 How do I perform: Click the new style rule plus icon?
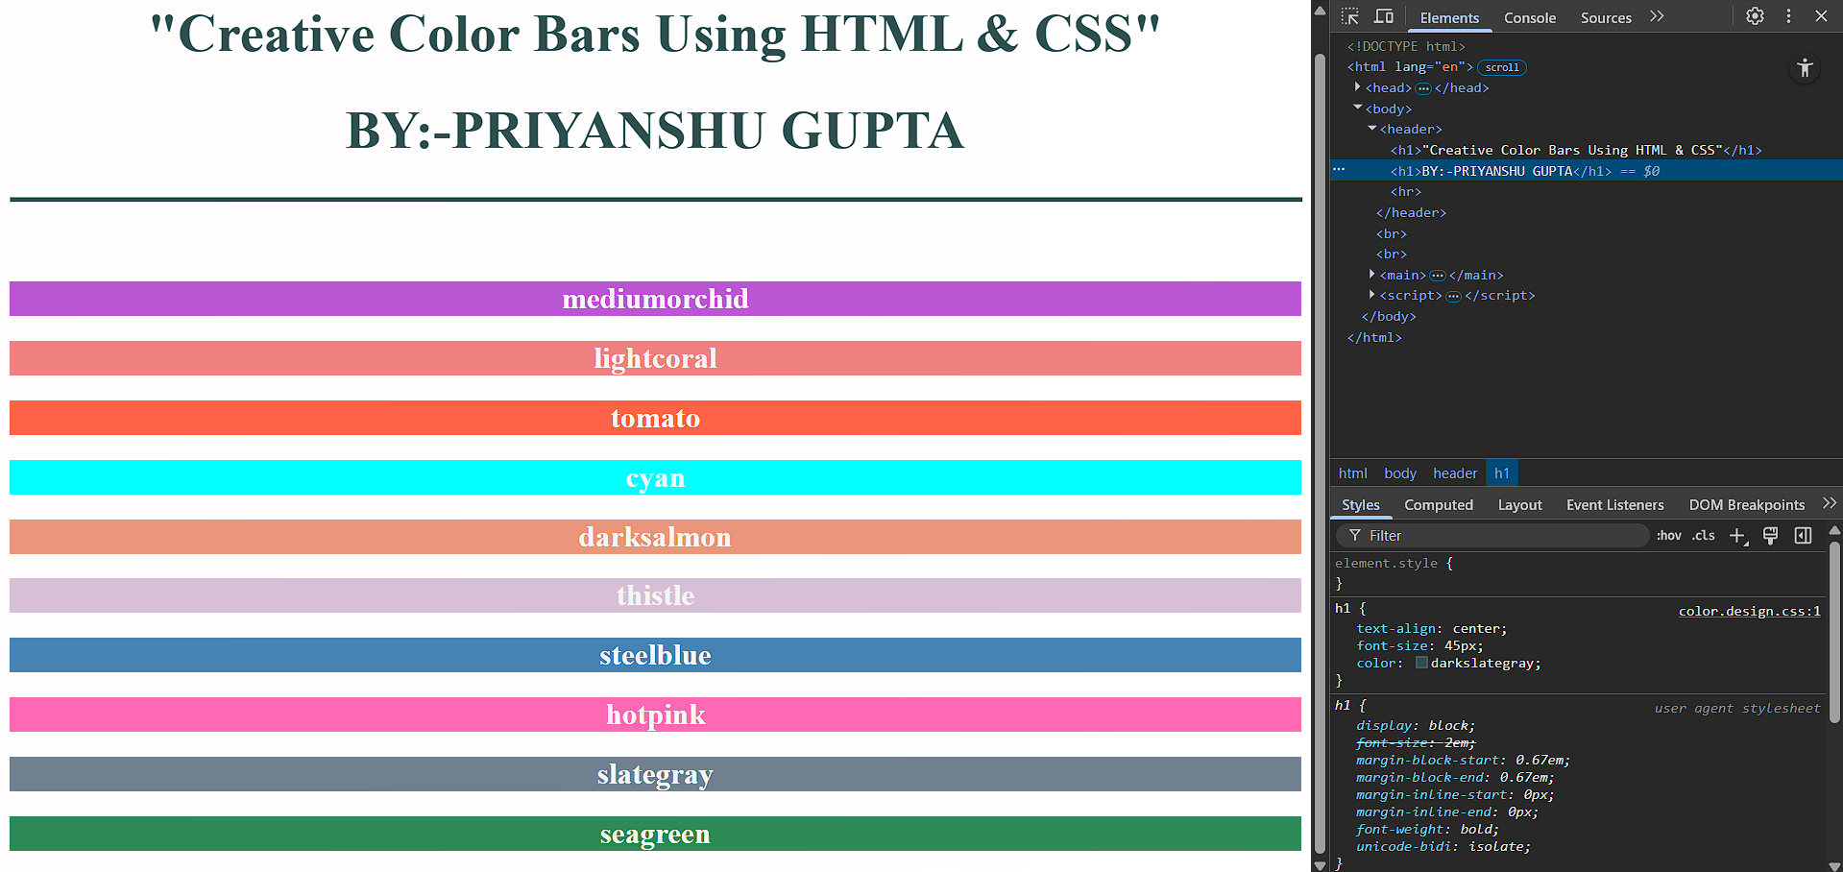click(1737, 536)
